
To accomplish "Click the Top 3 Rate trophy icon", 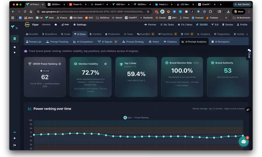I will coord(121,65).
